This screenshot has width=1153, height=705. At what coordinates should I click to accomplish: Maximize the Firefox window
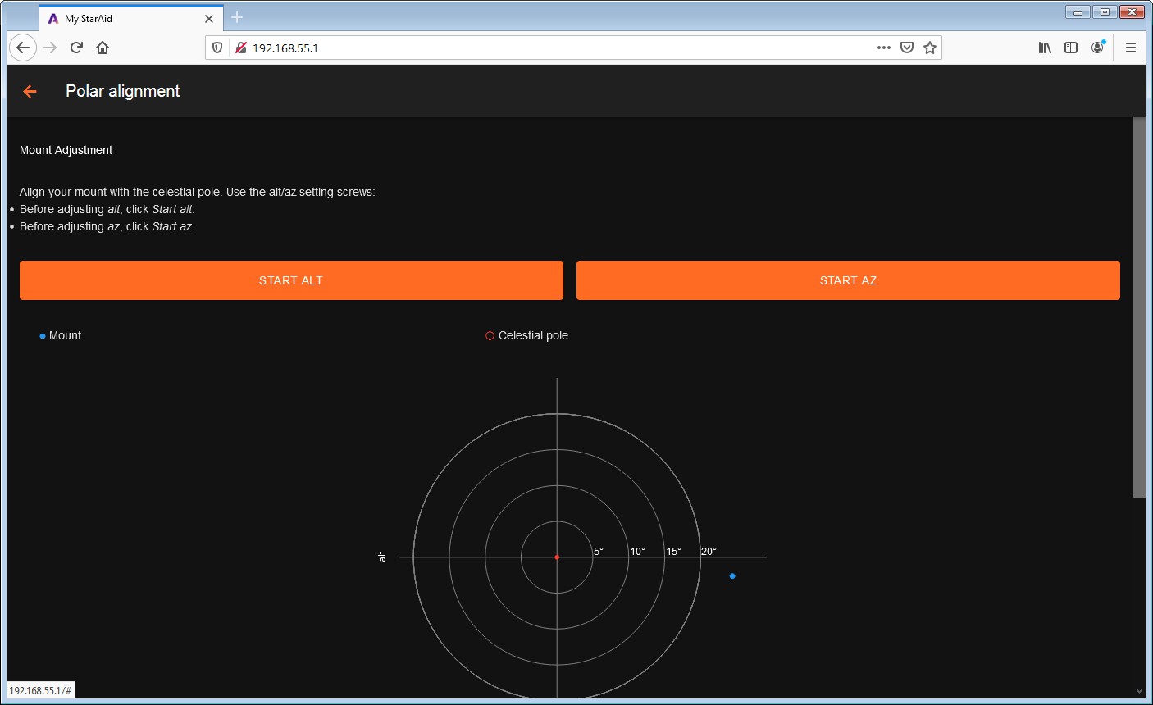[1105, 11]
